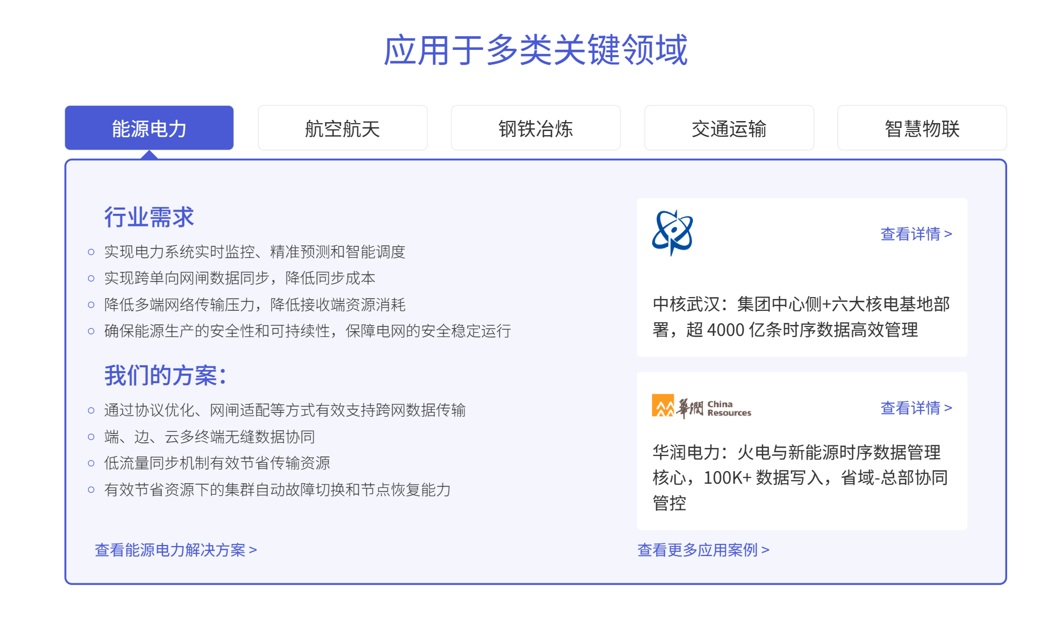Image resolution: width=1048 pixels, height=621 pixels.
Task: Select the 能源电力 tab
Action: pyautogui.click(x=149, y=128)
